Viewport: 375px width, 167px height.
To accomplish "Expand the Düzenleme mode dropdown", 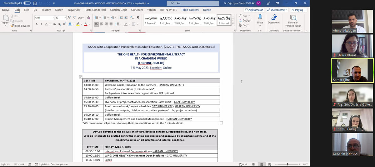I will coord(278,10).
